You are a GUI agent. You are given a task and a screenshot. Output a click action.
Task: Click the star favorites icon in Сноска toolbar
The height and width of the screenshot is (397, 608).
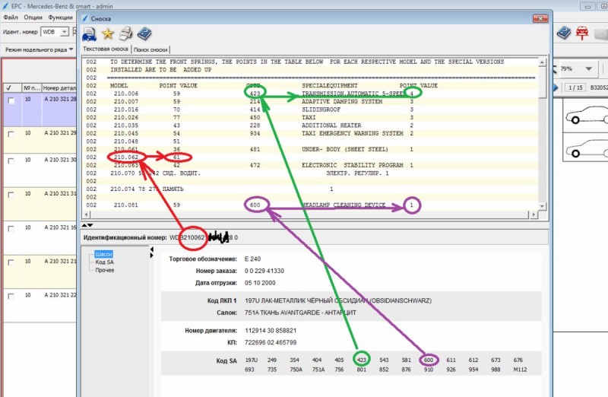tap(108, 33)
